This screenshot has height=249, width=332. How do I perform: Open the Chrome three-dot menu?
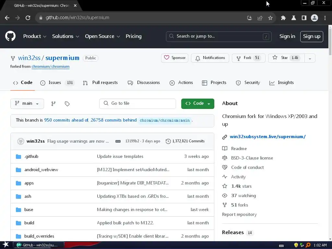coord(325,18)
